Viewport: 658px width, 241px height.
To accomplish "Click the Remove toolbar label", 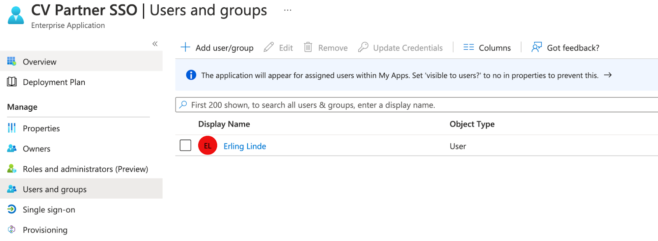I will click(x=333, y=48).
